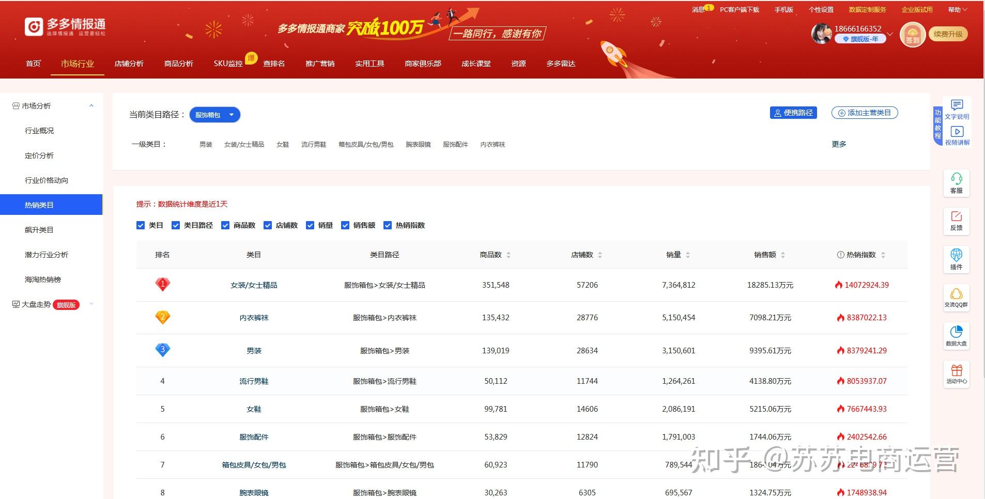
Task: Select 行业概况 in the sidebar
Action: point(39,131)
